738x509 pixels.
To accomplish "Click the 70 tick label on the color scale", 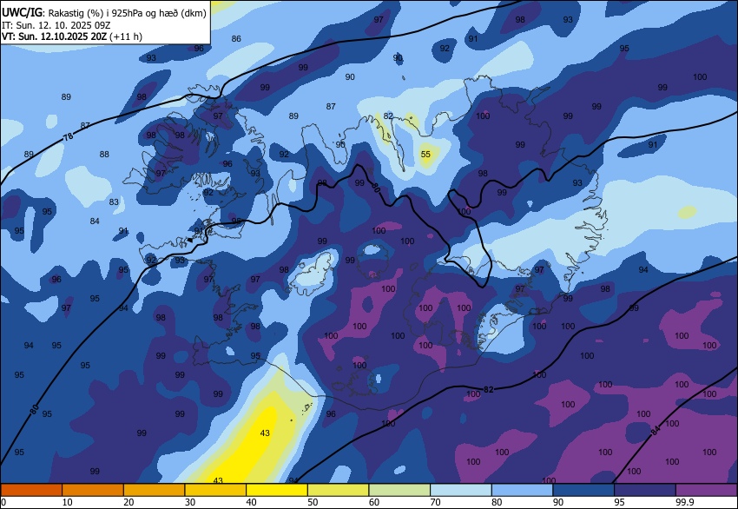I will click(x=436, y=502).
